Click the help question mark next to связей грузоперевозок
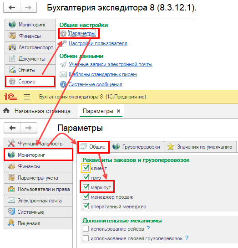 tap(187, 238)
